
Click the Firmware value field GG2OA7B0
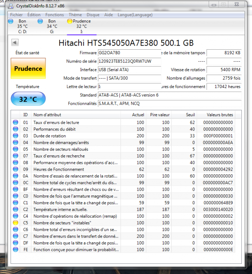tap(129, 53)
